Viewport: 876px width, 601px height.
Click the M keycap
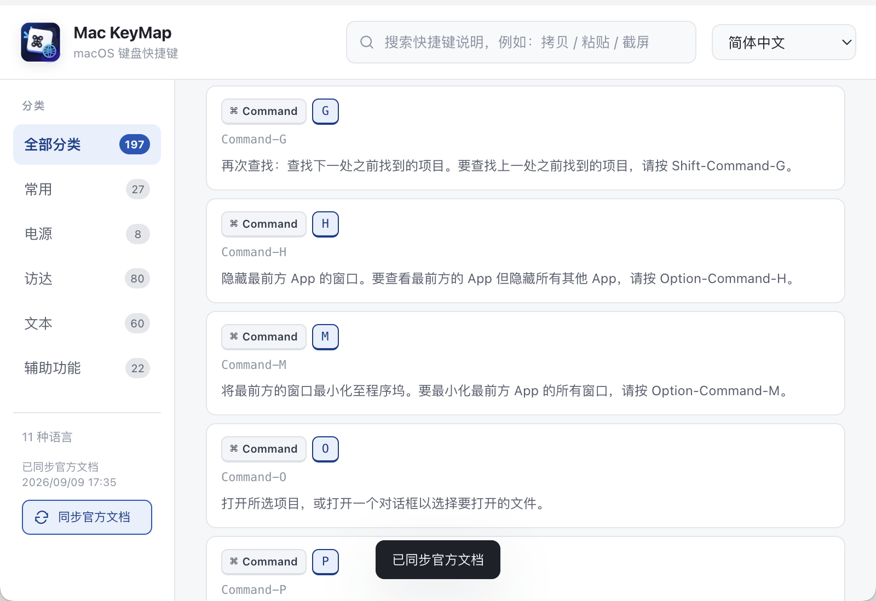(x=325, y=337)
